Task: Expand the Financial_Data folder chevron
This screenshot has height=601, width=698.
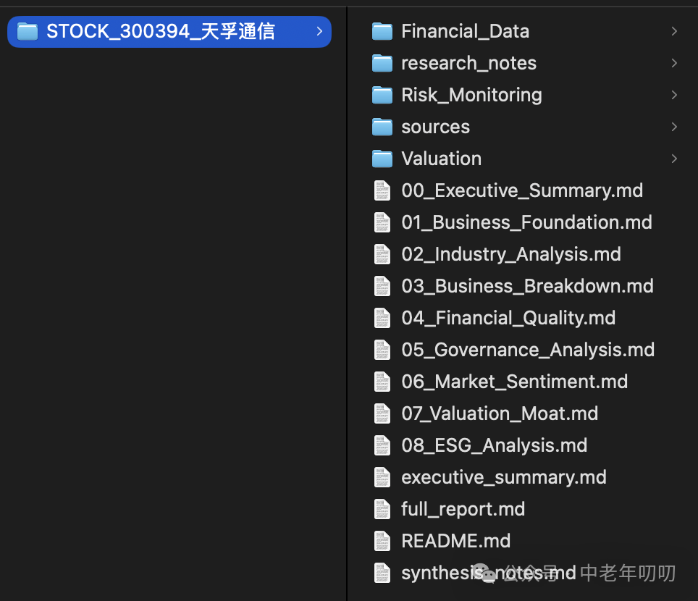Action: (674, 31)
